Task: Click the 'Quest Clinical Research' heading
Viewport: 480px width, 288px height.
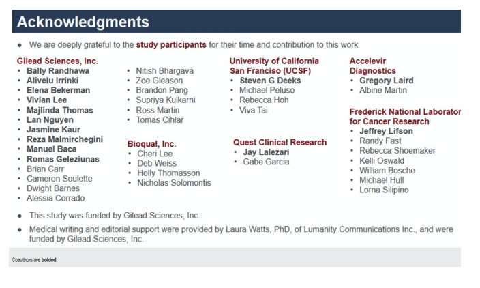Action: [280, 143]
